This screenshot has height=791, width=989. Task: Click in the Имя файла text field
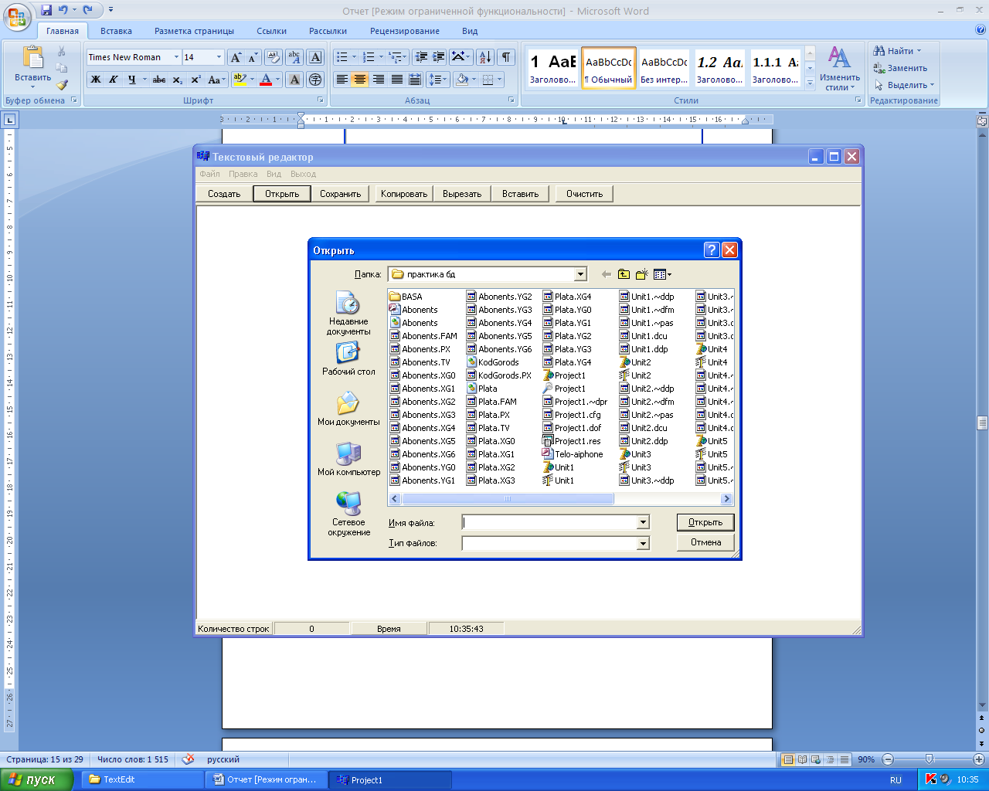click(549, 523)
